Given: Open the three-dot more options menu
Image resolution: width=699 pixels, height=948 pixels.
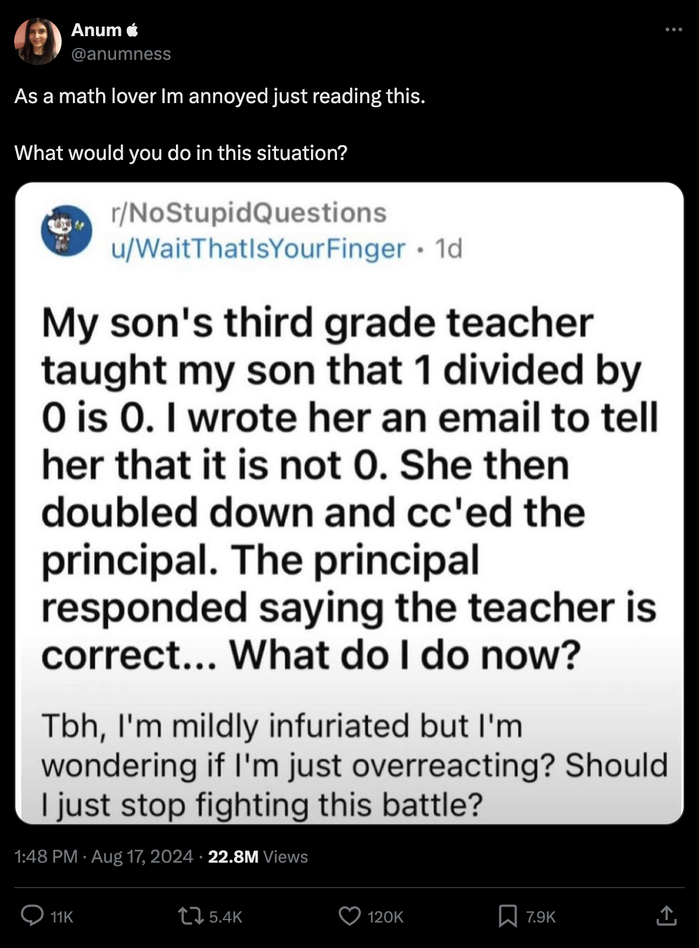Looking at the screenshot, I should [673, 30].
